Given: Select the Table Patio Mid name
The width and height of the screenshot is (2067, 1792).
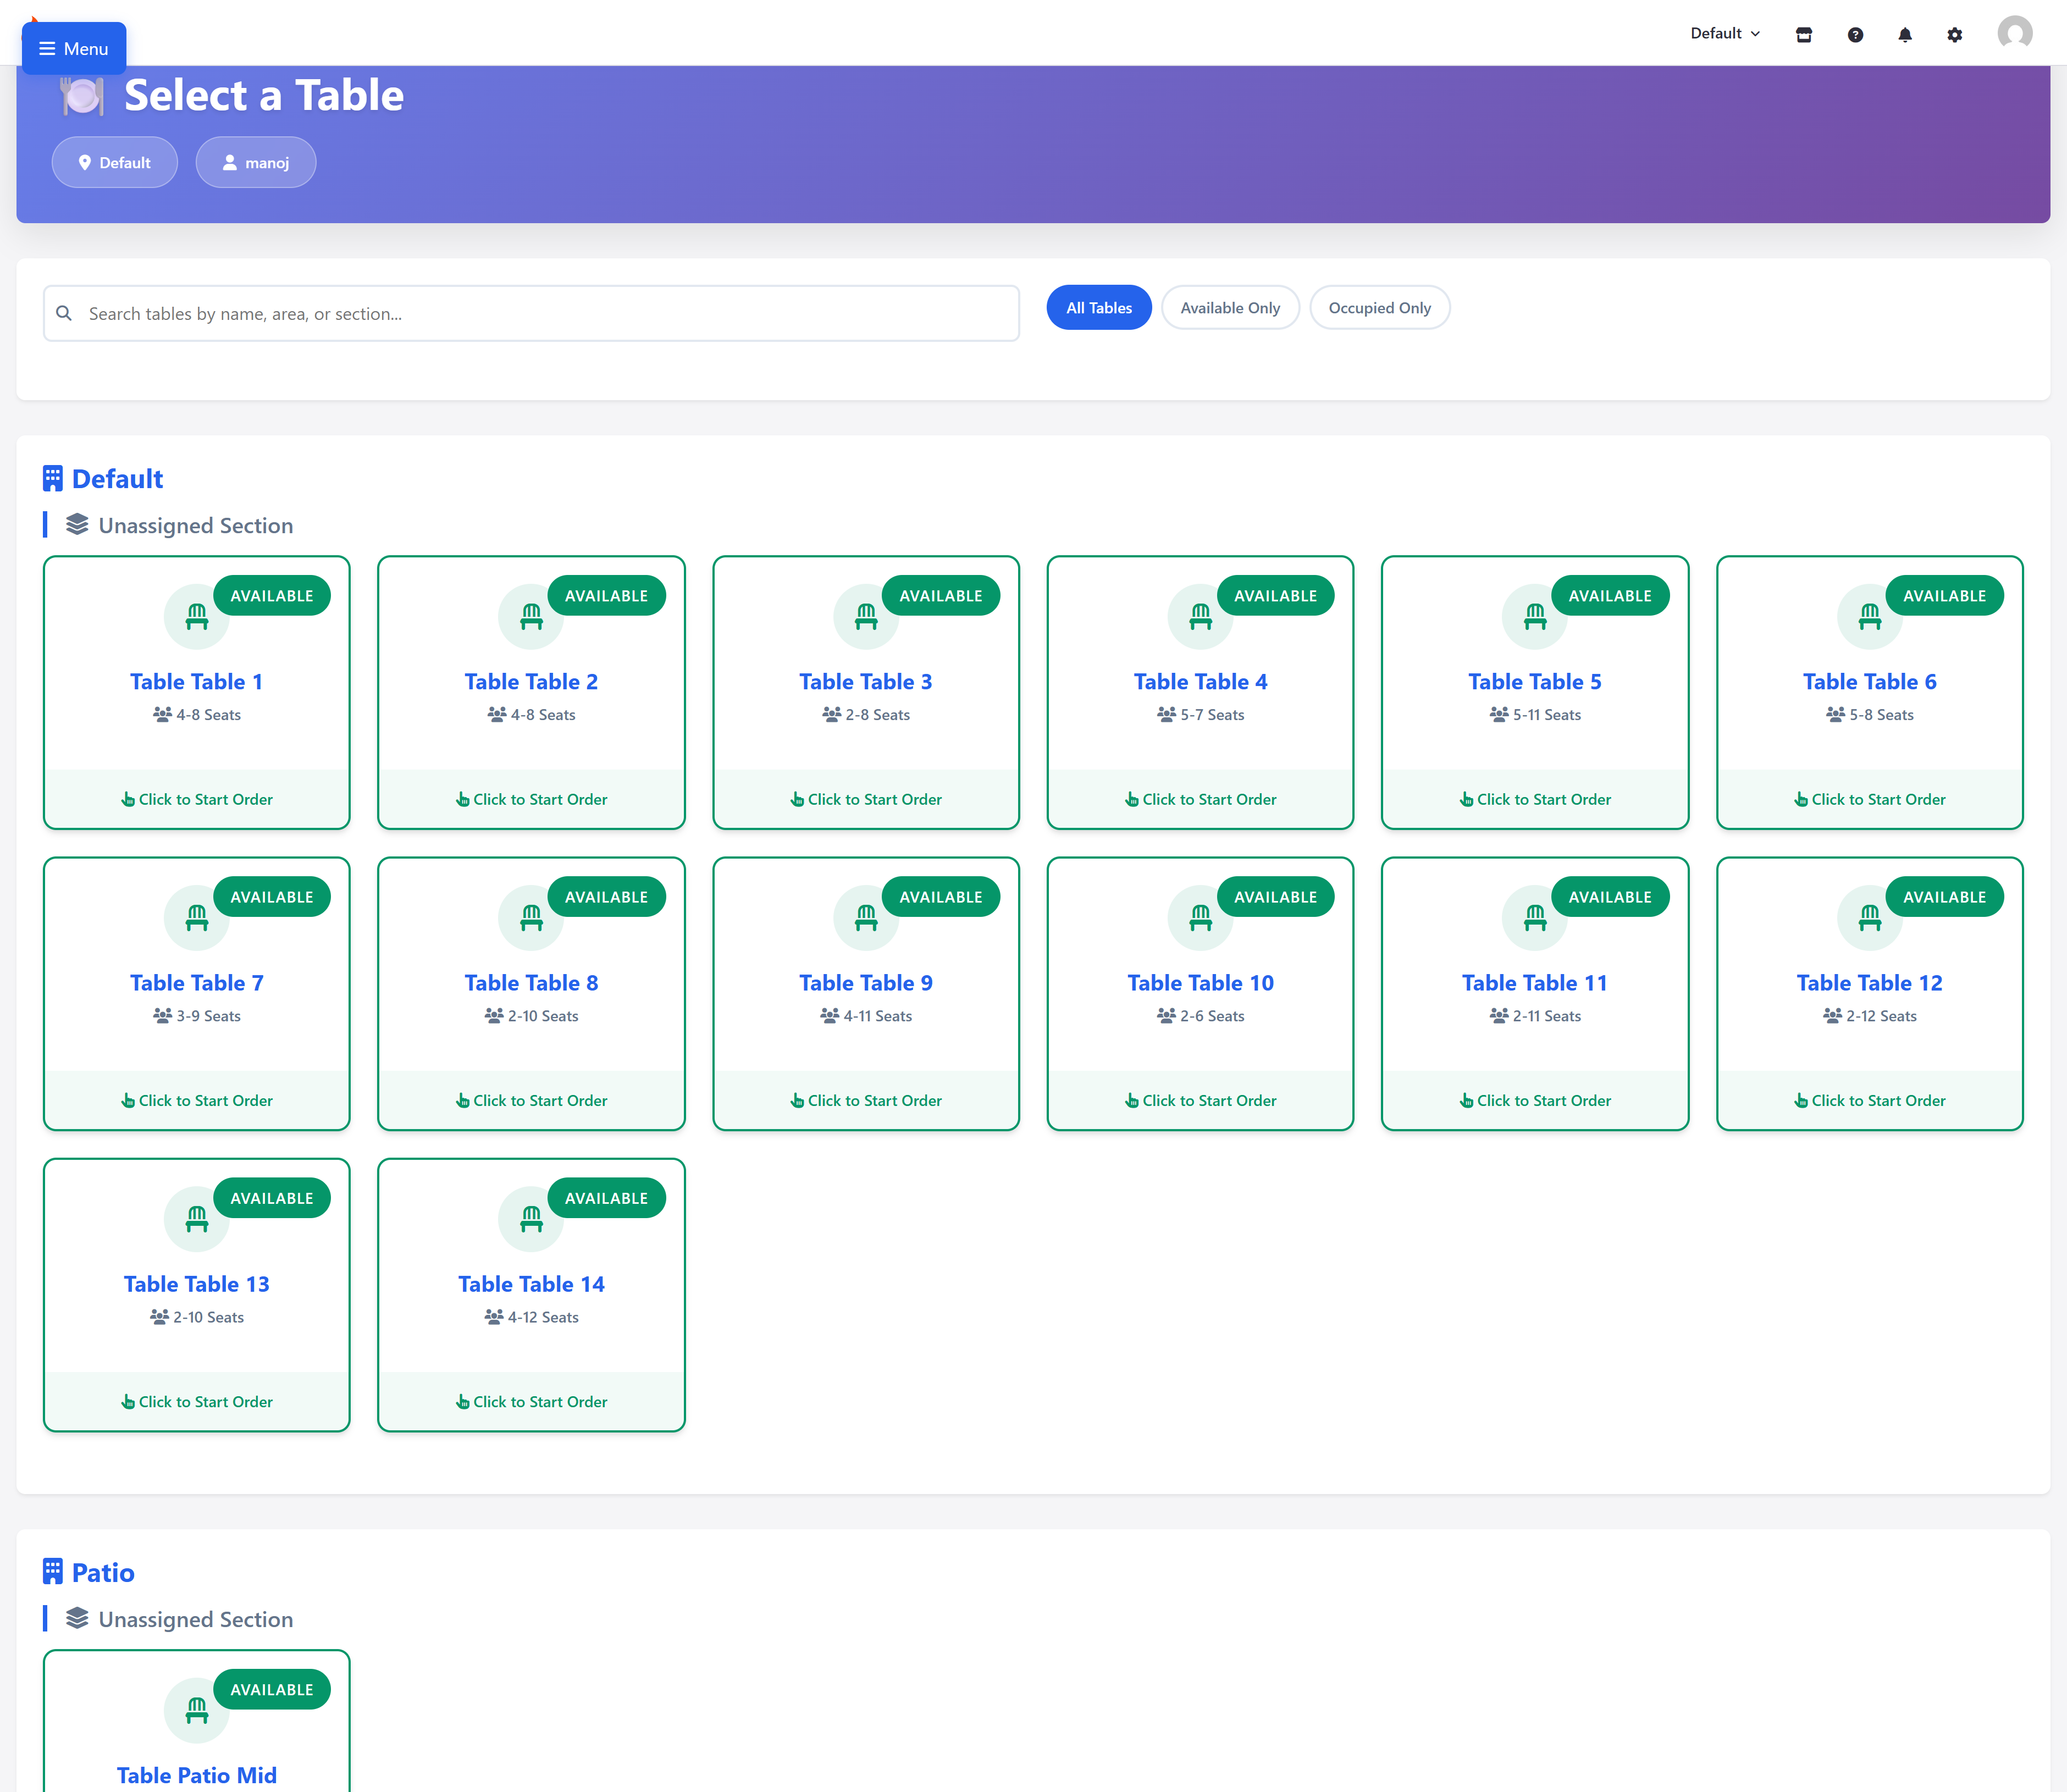Looking at the screenshot, I should tap(197, 1775).
